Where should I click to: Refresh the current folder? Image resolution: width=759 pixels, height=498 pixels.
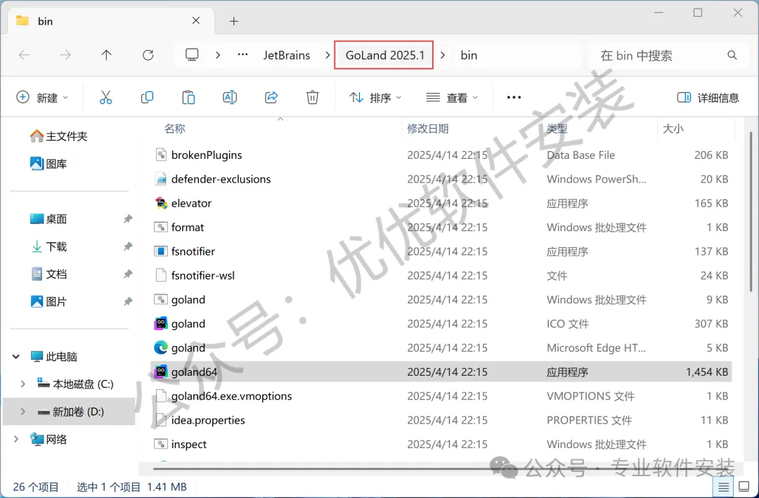148,55
